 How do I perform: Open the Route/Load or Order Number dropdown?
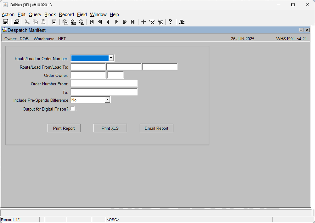point(111,58)
